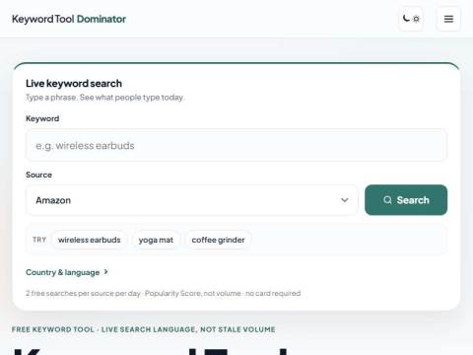
Task: Click the 'Keyword' field label
Action: click(42, 118)
